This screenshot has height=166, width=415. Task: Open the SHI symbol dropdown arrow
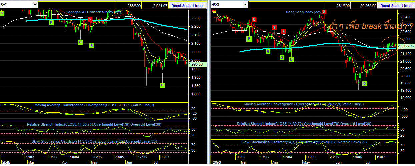point(35,5)
